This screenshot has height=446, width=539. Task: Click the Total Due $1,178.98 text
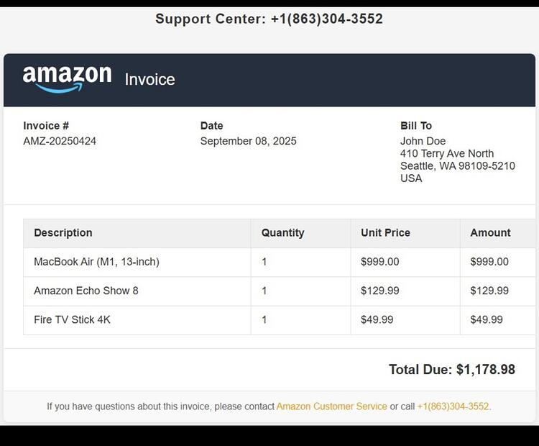[452, 370]
